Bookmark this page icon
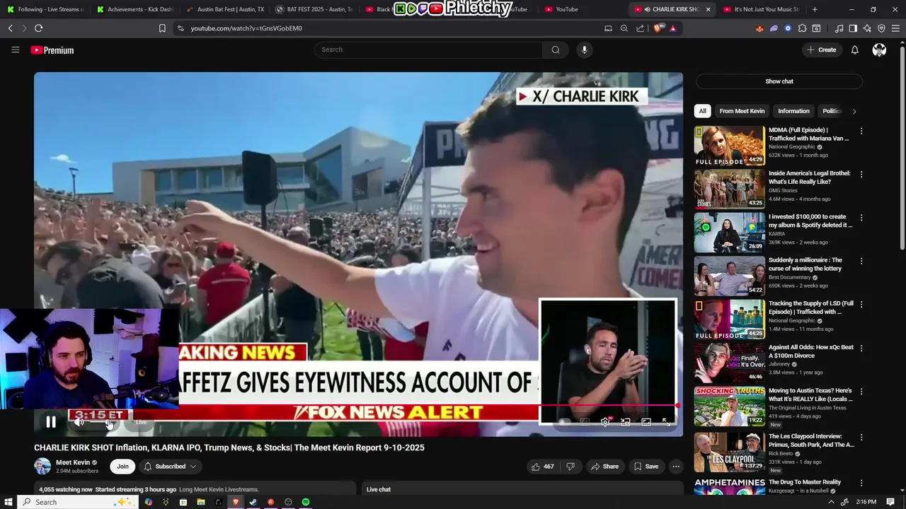 pos(162,28)
